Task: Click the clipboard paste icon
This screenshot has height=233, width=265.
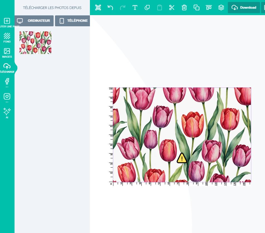Action: 159,8
